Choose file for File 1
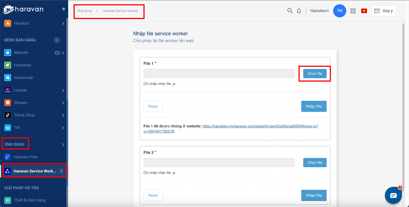 coord(315,74)
